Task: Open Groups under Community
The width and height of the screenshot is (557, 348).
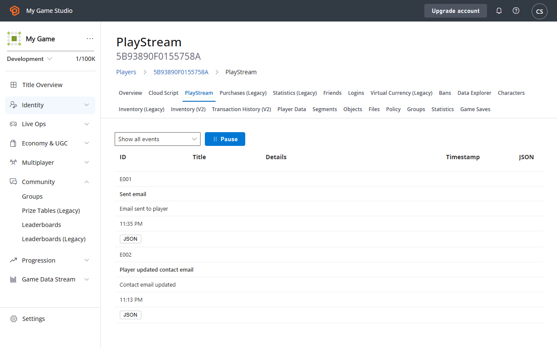Action: click(x=32, y=197)
